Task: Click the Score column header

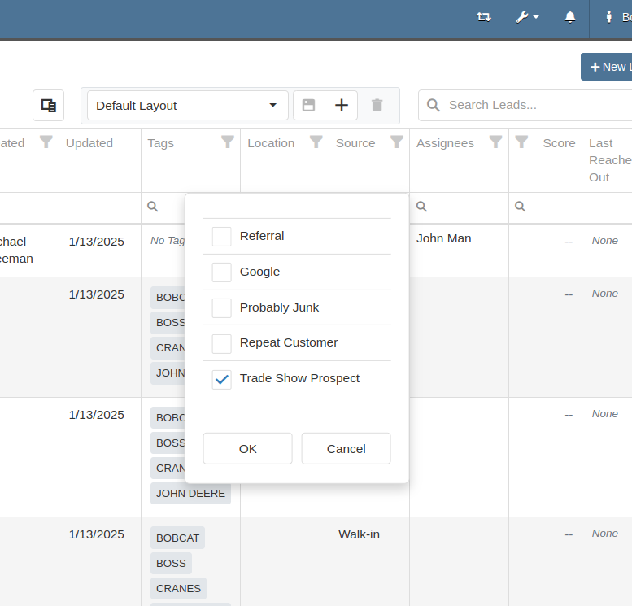Action: click(x=559, y=143)
